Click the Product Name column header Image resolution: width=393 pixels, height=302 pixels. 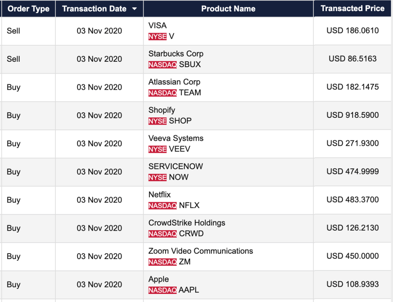click(228, 9)
